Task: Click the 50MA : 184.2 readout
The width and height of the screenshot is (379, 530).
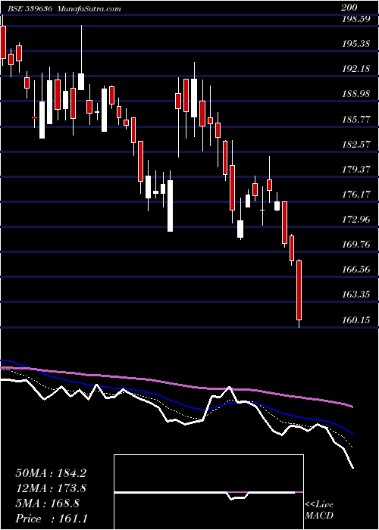Action: (51, 473)
